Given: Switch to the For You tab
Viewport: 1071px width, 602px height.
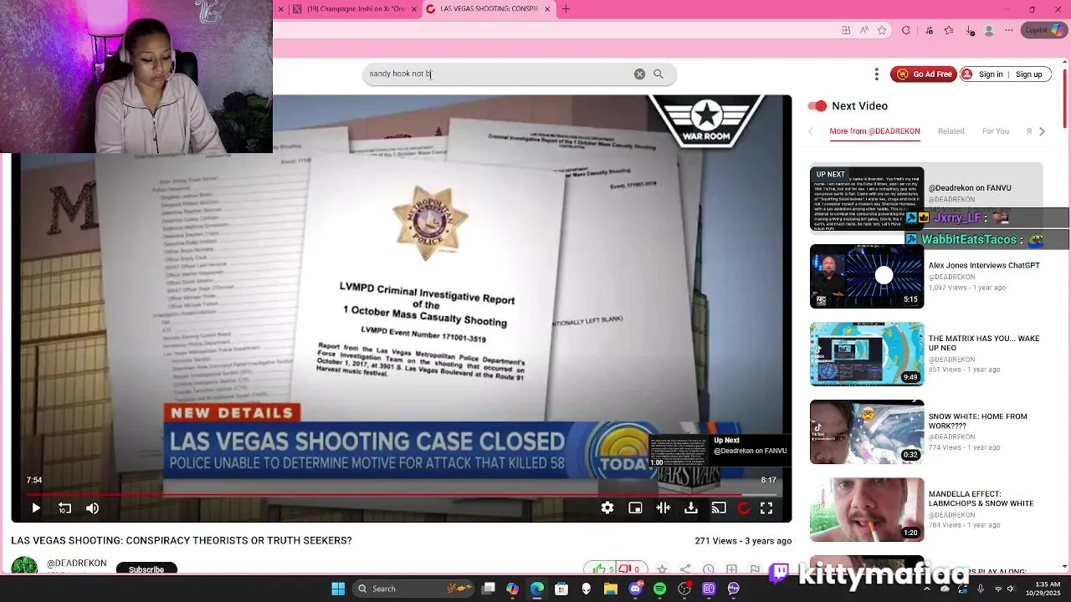Looking at the screenshot, I should [995, 131].
